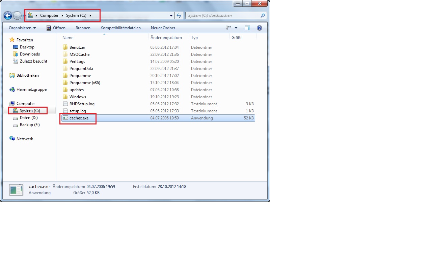Open the view options dropdown arrow
The height and width of the screenshot is (256, 432).
click(236, 28)
